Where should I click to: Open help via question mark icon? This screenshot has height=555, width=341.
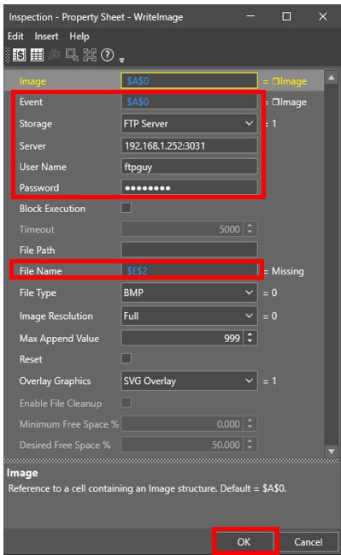click(107, 55)
